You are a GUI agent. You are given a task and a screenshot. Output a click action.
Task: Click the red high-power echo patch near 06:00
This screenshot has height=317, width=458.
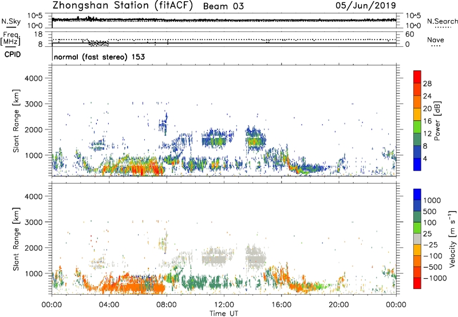tap(139, 169)
